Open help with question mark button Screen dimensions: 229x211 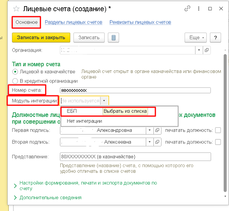[x=216, y=37]
